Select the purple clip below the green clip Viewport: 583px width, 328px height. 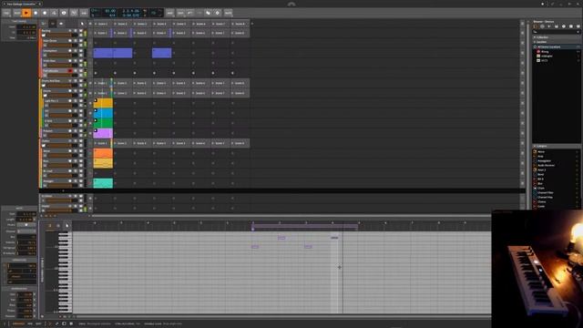point(103,133)
